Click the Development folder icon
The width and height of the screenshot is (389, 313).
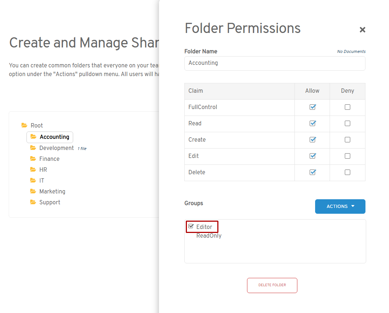pos(33,148)
